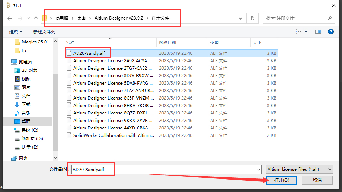Select 3D 对象 in navigation tree
The image size is (342, 192).
(x=26, y=70)
